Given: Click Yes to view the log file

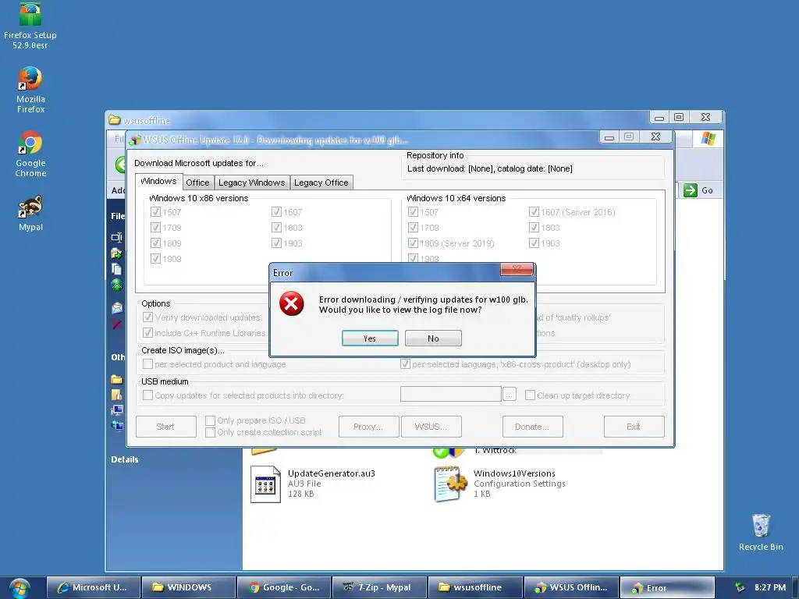Looking at the screenshot, I should [x=370, y=338].
